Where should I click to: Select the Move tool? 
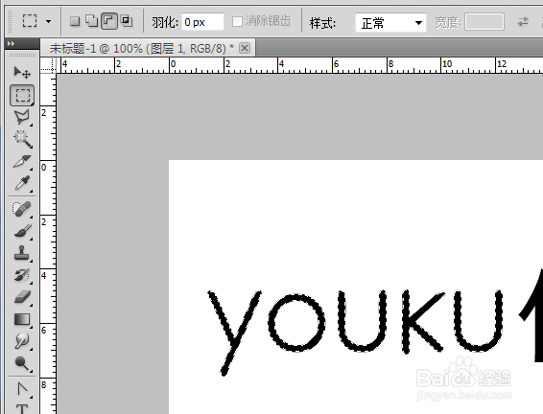pyautogui.click(x=22, y=72)
